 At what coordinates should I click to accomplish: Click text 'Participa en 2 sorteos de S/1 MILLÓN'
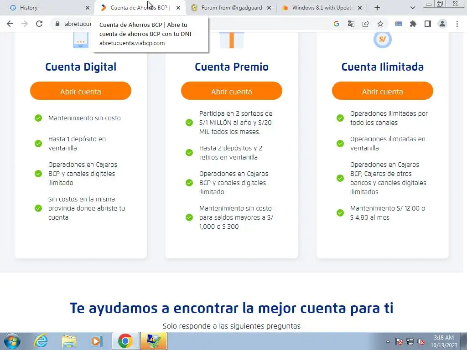pos(236,123)
